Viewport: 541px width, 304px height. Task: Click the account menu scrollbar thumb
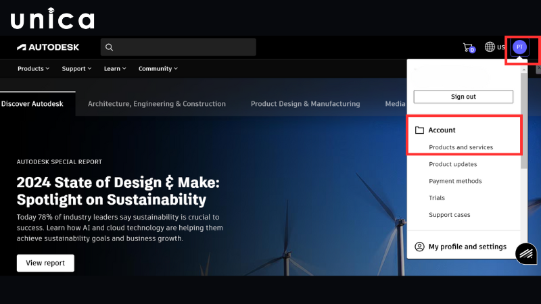tap(524, 121)
